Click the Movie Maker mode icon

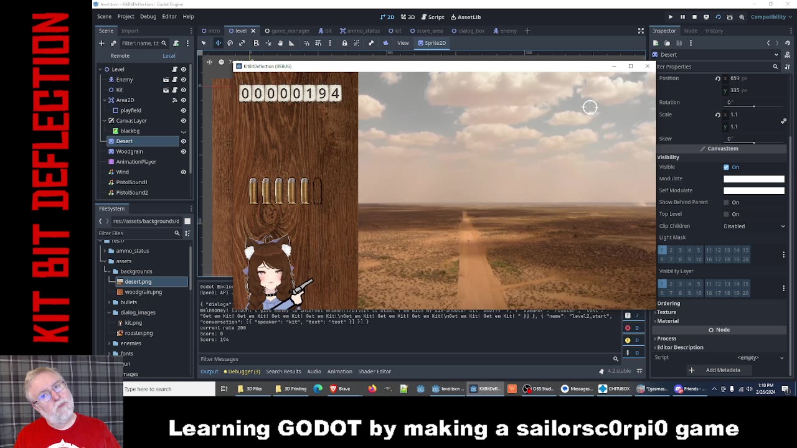click(742, 17)
